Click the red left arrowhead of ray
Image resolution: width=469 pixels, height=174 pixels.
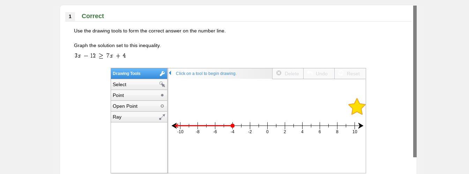177,126
